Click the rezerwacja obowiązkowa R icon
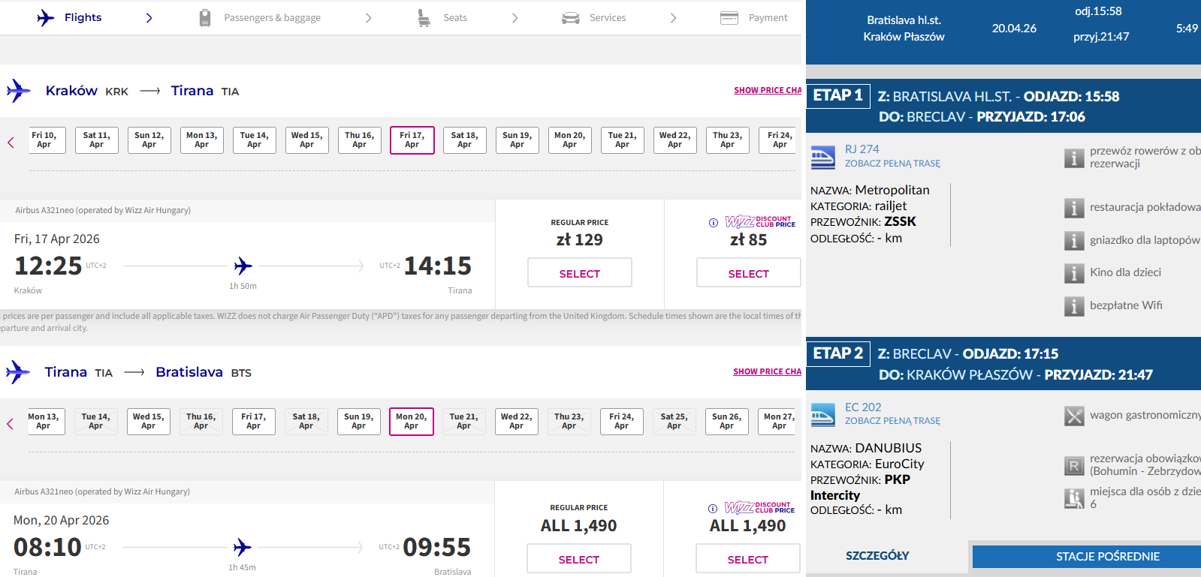 coord(1074,466)
